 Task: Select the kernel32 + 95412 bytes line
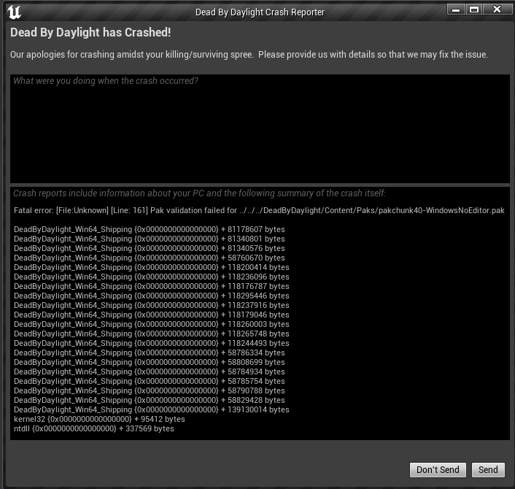(x=99, y=420)
